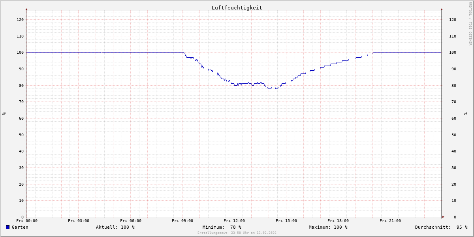
Task: Click the arrowhead ending the X-axis
Action: tap(443, 217)
